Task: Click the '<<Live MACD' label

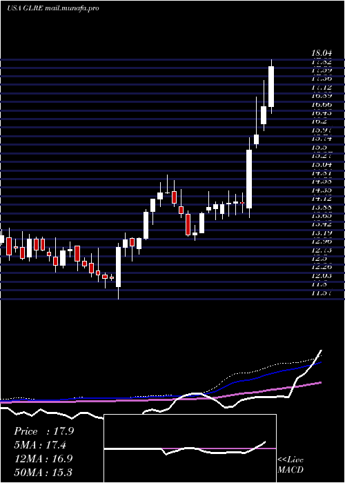Action: (x=290, y=465)
